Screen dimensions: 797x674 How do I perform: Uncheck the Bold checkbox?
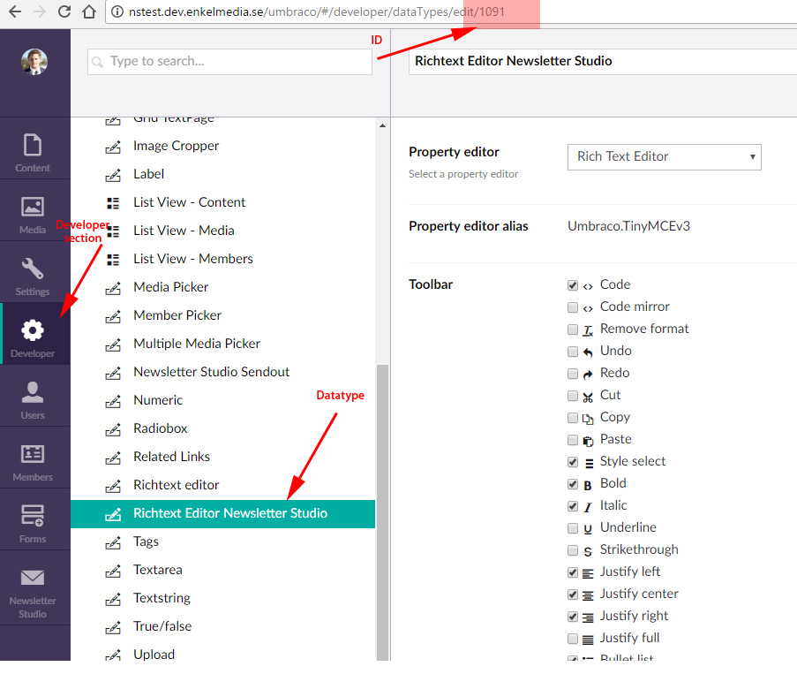point(573,484)
